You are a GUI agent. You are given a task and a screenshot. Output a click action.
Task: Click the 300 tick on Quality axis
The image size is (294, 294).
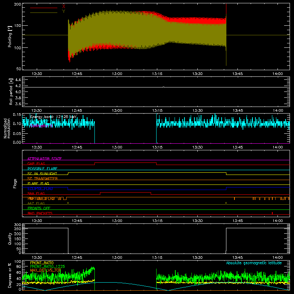point(18,225)
